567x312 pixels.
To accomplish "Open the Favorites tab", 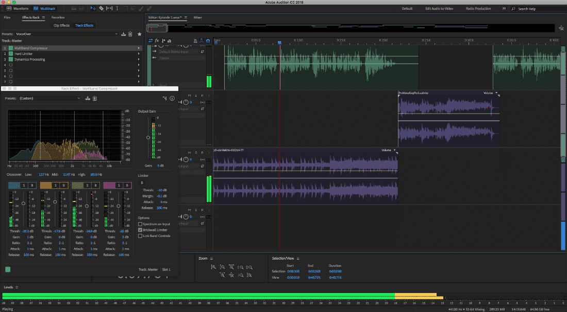I will pyautogui.click(x=58, y=17).
